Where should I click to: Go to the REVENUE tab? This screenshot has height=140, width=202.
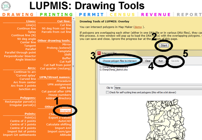[x=156, y=15]
